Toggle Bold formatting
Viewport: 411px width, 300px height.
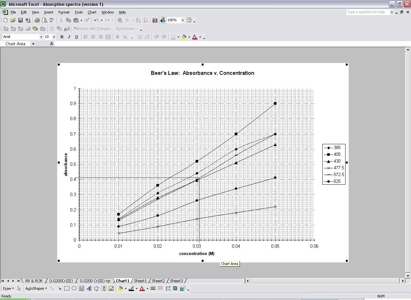pos(62,37)
